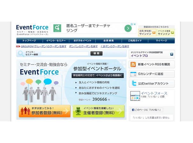Click the 主催者登録(無料) green button

[99, 111]
